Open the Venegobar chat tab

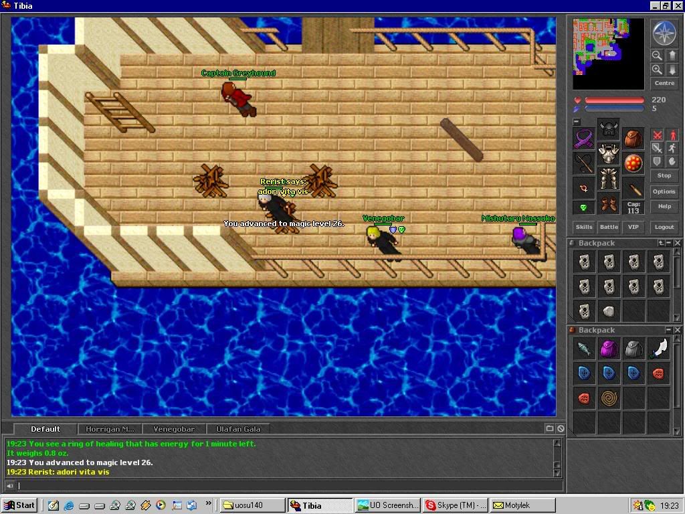point(174,429)
